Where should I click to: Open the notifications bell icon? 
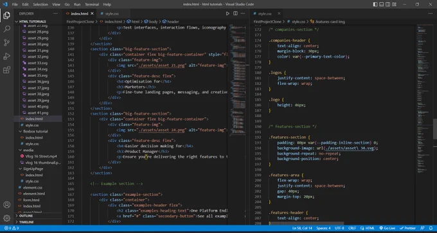pos(431,228)
